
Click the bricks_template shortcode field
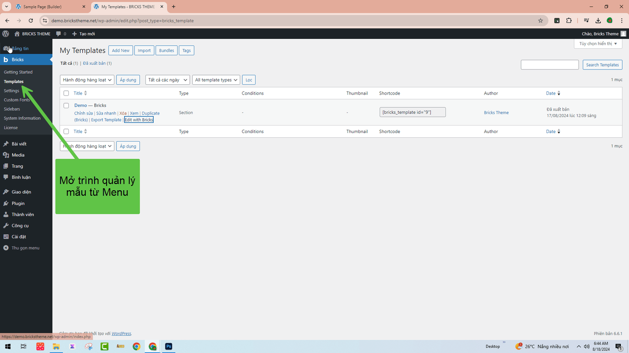pos(413,112)
